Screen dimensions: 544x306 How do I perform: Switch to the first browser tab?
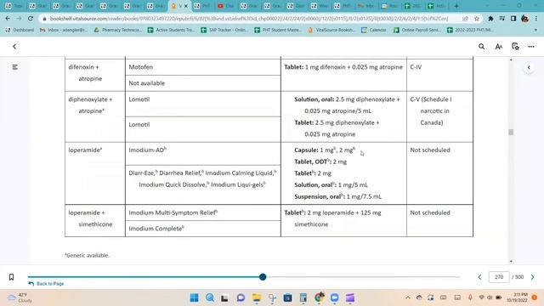coord(14,6)
